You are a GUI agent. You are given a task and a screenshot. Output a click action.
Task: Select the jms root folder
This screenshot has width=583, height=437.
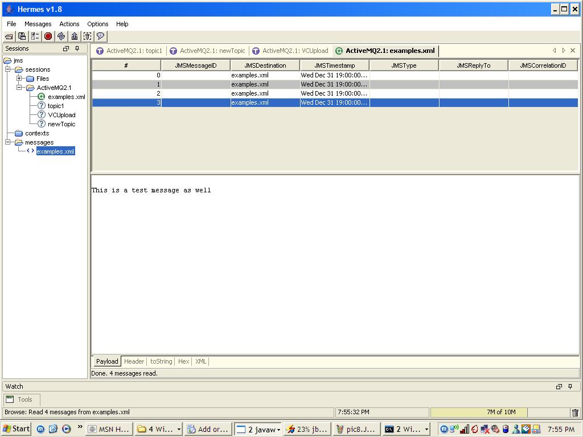pos(14,60)
